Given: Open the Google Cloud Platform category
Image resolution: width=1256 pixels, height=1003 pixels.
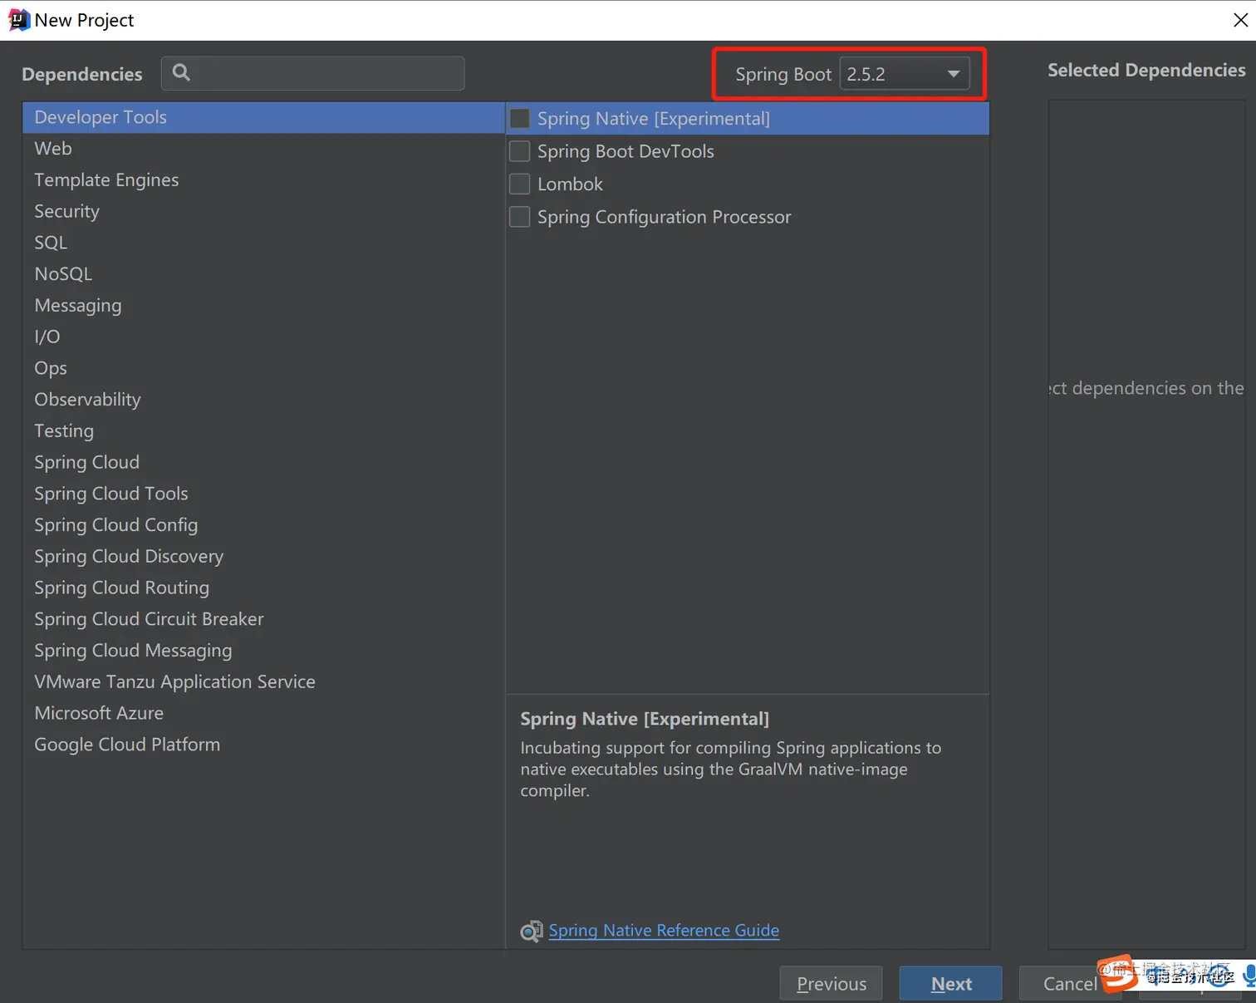Looking at the screenshot, I should coord(263,745).
